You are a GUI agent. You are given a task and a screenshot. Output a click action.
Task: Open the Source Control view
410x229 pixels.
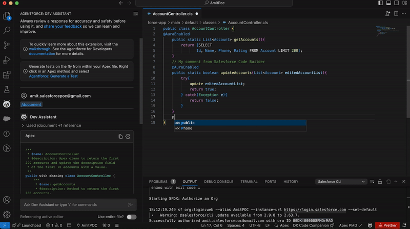(x=7, y=45)
